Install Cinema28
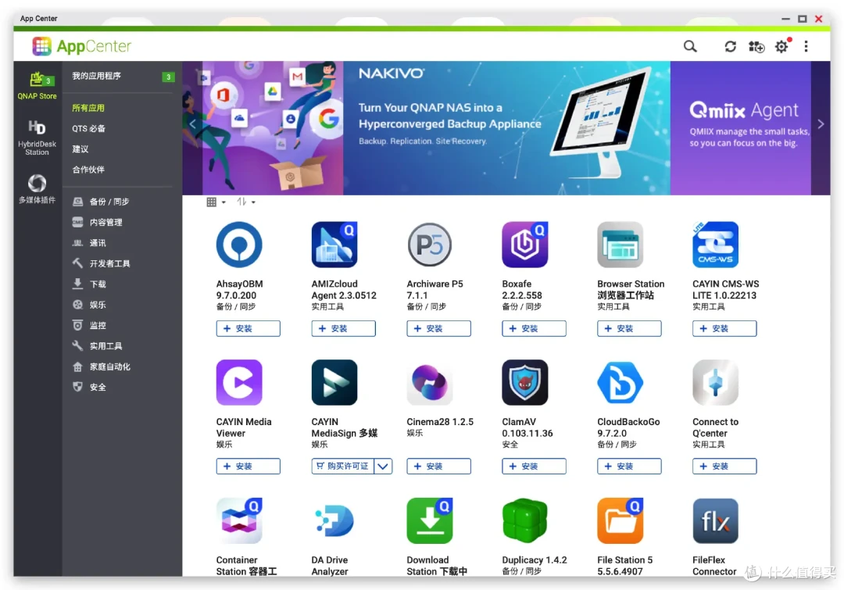Screen dimensions: 844x590 [438, 467]
